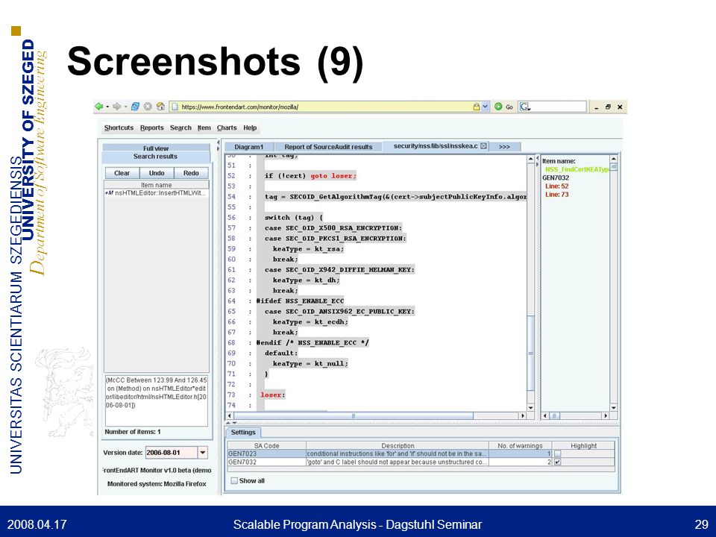Open the Item menu
This screenshot has width=716, height=537.
[x=204, y=128]
